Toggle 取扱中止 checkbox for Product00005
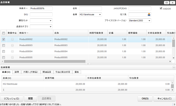176x106 pixels. point(12,58)
